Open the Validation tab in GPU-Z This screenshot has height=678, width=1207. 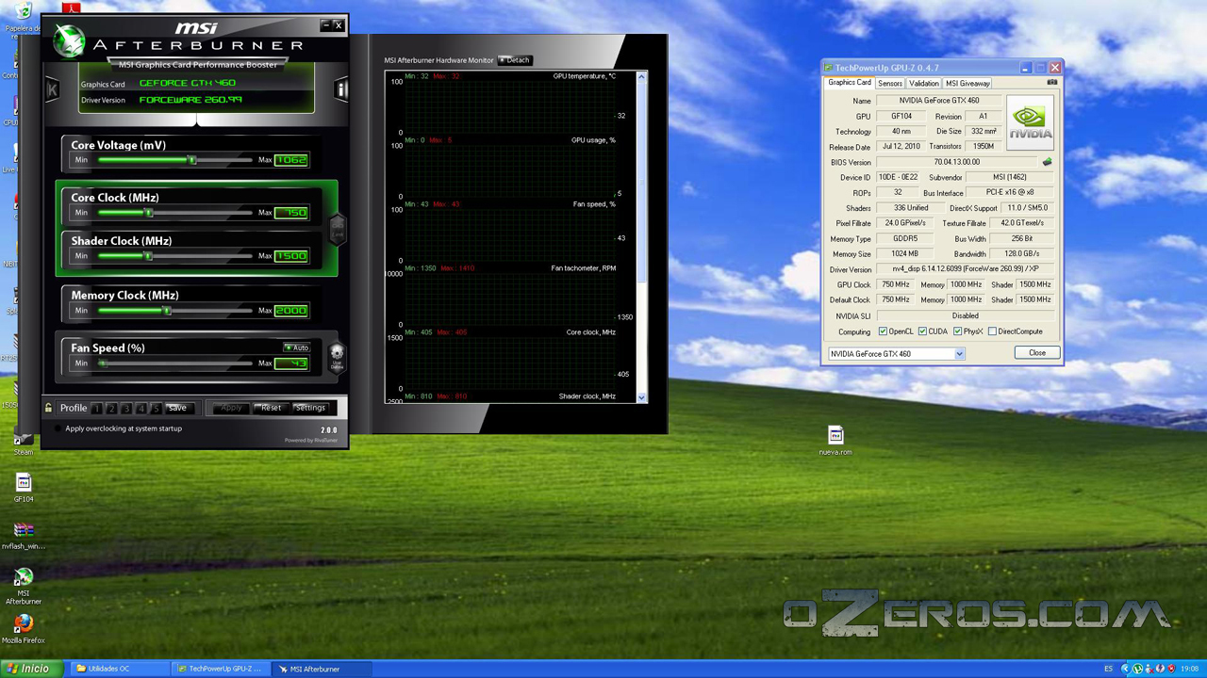(x=923, y=84)
